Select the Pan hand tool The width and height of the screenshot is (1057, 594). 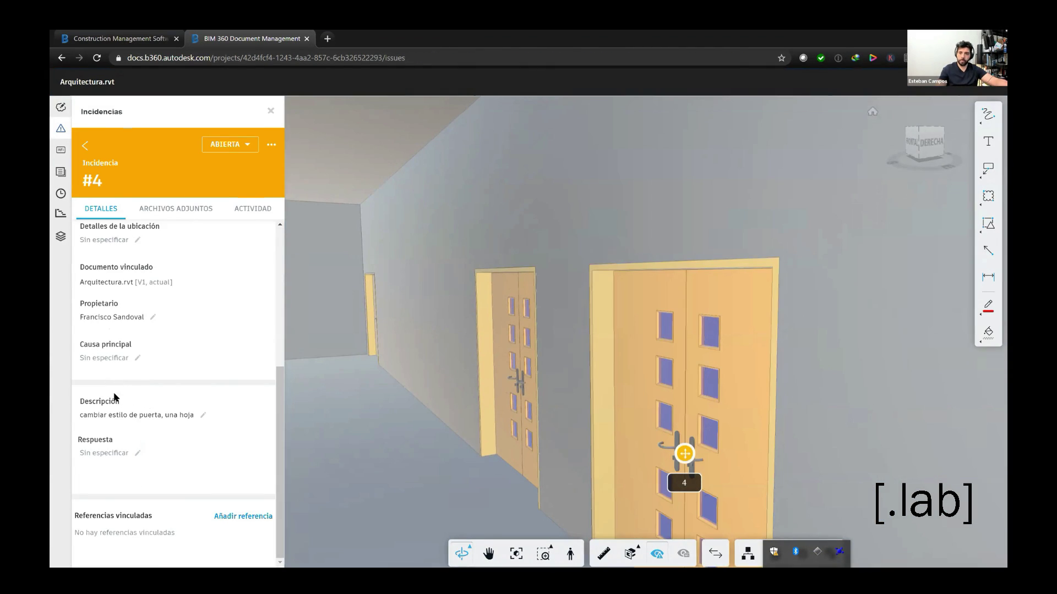click(x=488, y=553)
